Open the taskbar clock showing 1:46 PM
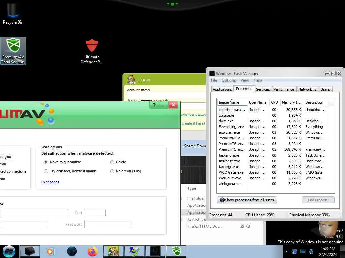Image resolution: width=345 pixels, height=258 pixels. point(328,252)
